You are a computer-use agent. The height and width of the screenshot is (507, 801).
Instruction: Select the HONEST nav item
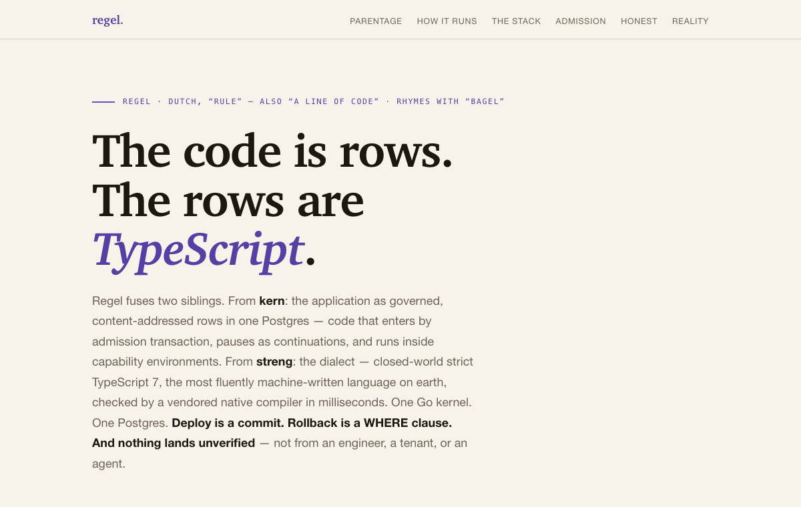click(639, 21)
